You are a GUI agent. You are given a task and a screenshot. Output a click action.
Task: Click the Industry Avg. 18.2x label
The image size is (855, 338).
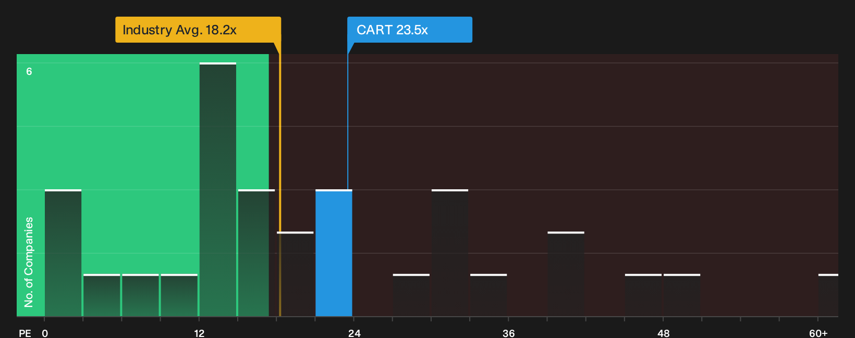click(198, 30)
